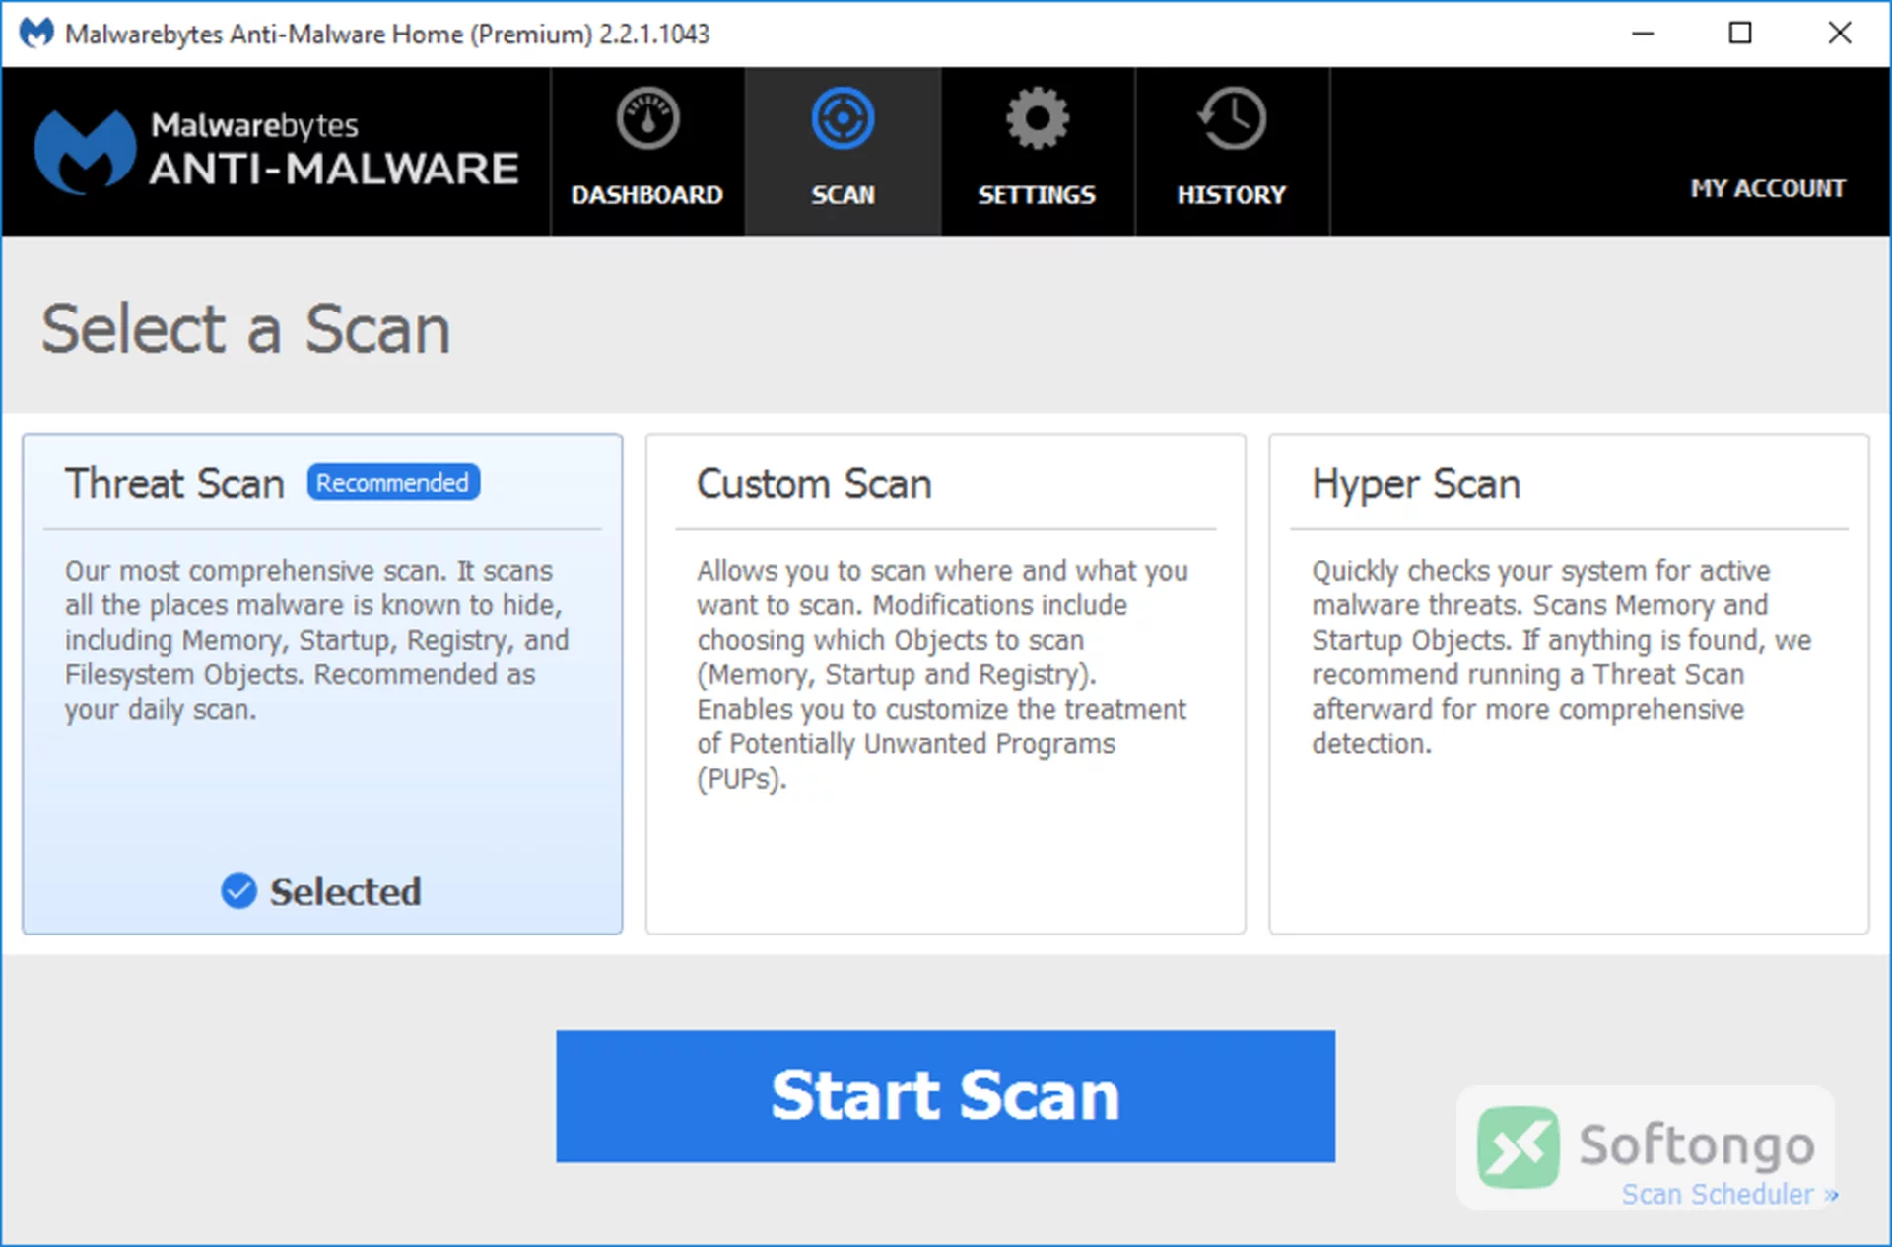Select the Scan target icon
Image resolution: width=1892 pixels, height=1247 pixels.
click(x=843, y=119)
